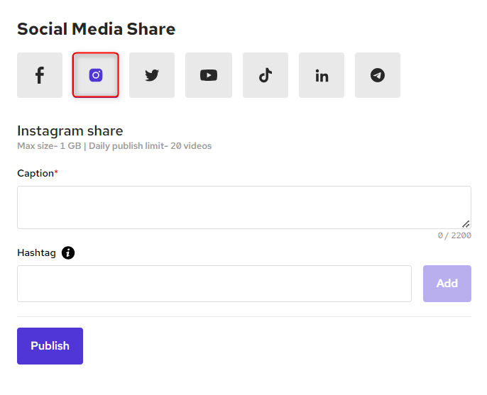Click the 0 / 2200 character counter
Viewport: 487px width, 395px height.
454,235
